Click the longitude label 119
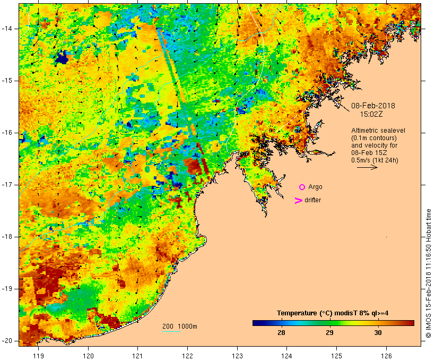 click(x=38, y=356)
